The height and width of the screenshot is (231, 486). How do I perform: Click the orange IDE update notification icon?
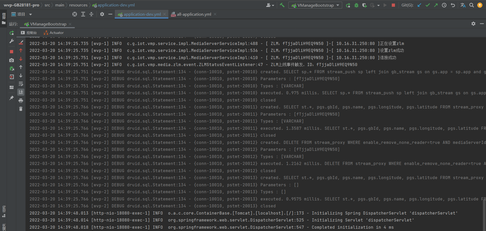pyautogui.click(x=480, y=5)
